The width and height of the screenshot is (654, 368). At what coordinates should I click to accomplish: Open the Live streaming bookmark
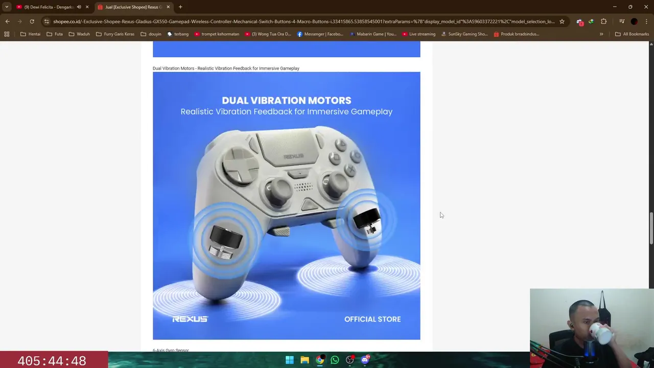point(418,34)
